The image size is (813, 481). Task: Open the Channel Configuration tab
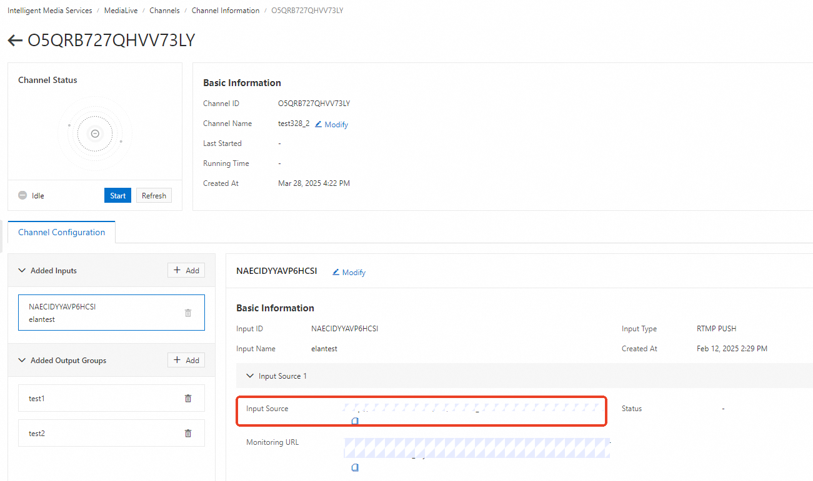click(61, 232)
